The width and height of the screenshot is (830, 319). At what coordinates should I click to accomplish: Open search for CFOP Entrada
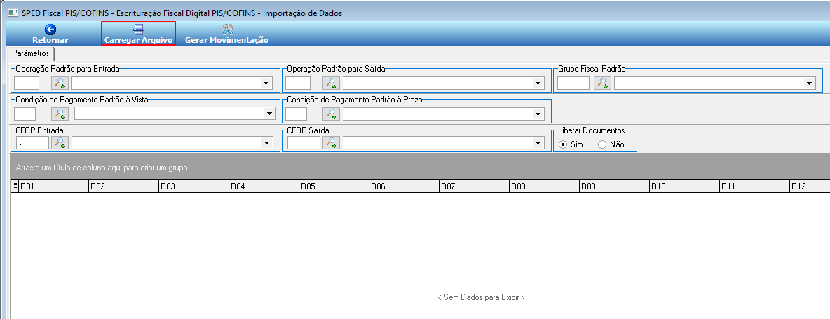click(60, 142)
